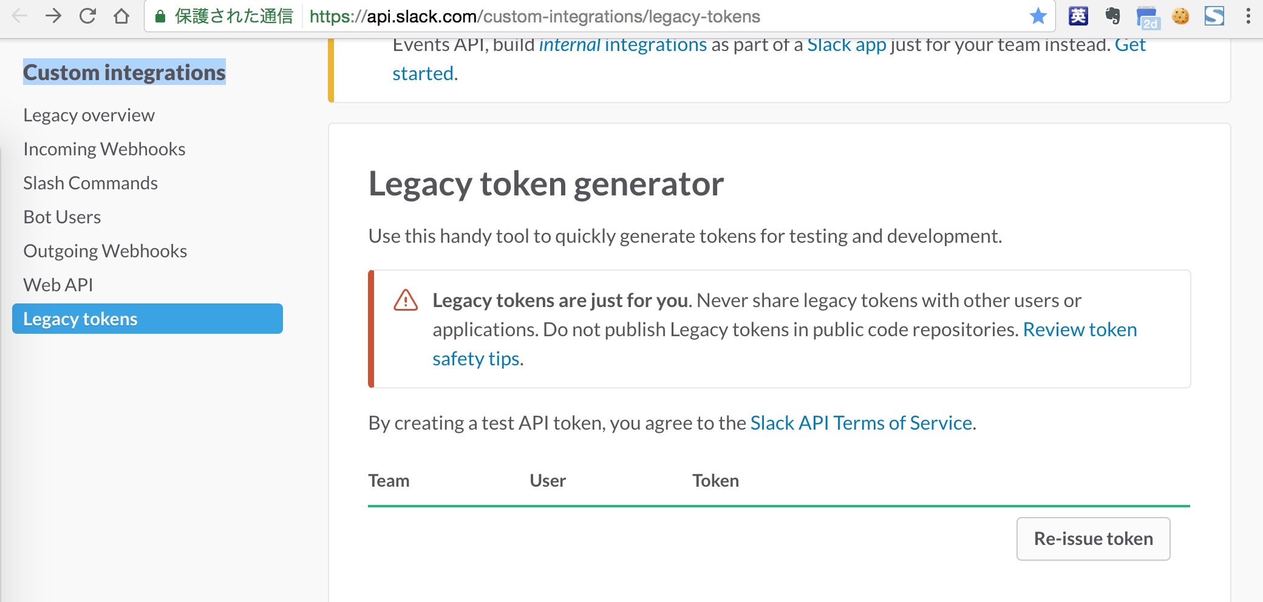This screenshot has height=602, width=1263.
Task: Click the orange warning triangle icon
Action: [406, 300]
